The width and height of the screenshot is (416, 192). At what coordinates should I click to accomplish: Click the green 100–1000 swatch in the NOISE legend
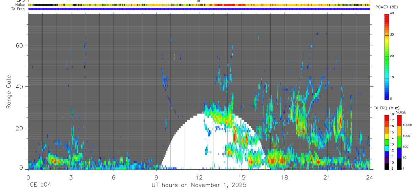tap(399, 142)
